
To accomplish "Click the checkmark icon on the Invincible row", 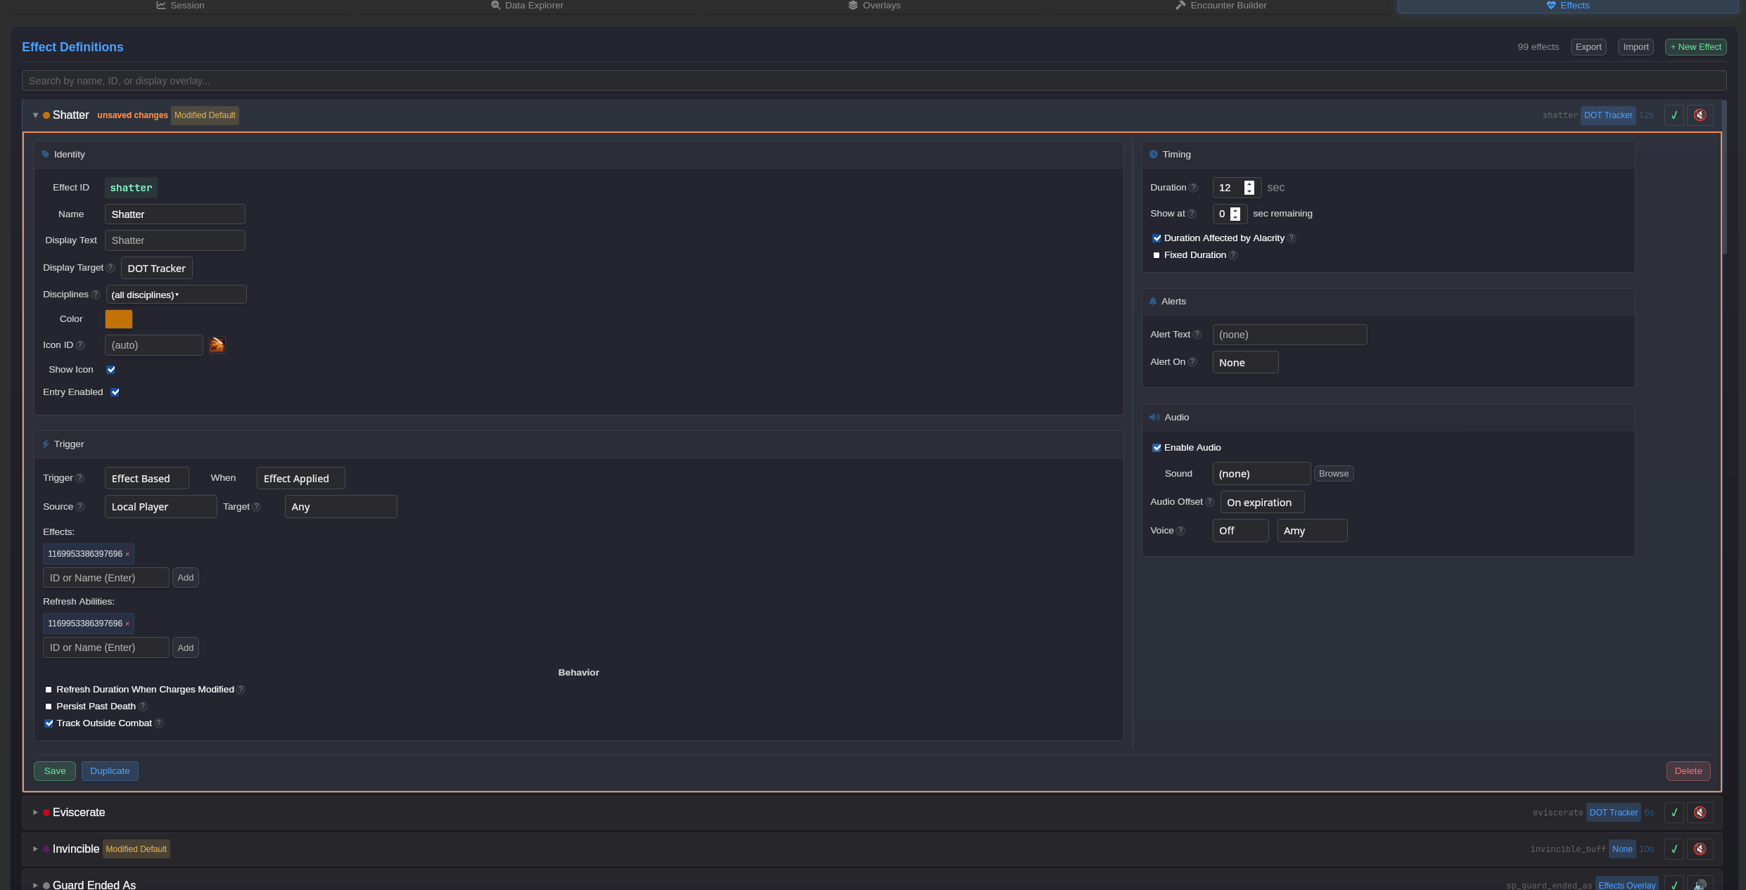I will tap(1674, 849).
